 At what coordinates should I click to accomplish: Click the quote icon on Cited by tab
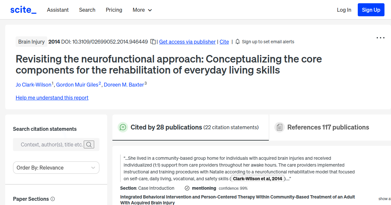coord(123,127)
